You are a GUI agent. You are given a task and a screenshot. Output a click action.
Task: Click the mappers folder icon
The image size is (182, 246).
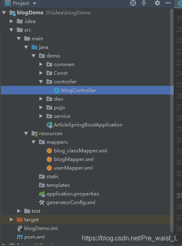point(42,142)
